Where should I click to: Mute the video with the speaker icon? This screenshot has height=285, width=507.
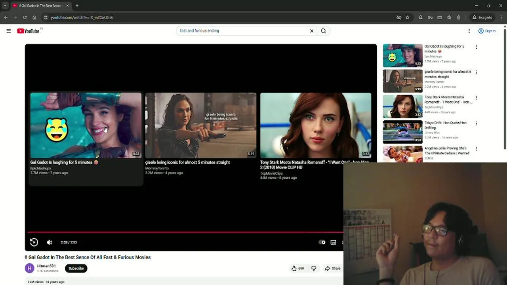50,242
